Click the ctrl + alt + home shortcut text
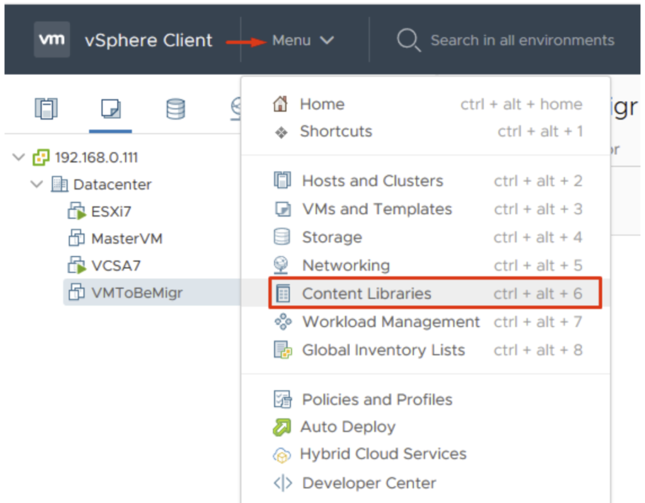This screenshot has height=503, width=645. point(521,105)
